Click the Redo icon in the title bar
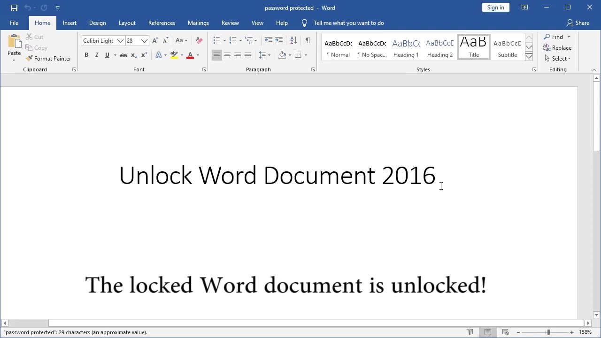The width and height of the screenshot is (601, 338). [44, 8]
